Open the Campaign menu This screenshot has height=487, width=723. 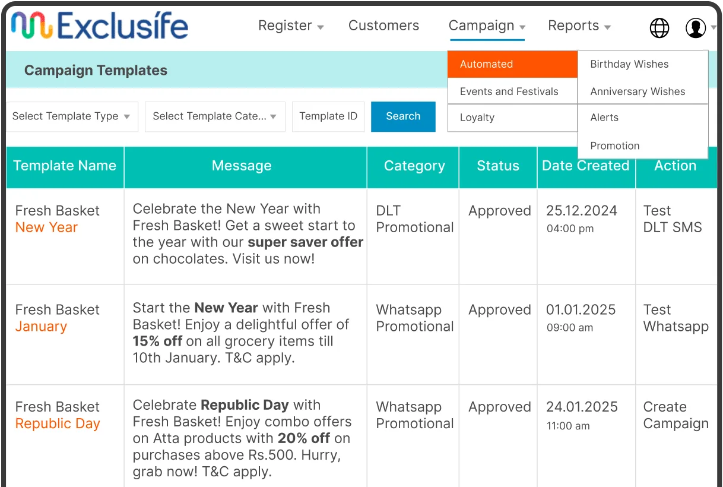[x=481, y=26]
